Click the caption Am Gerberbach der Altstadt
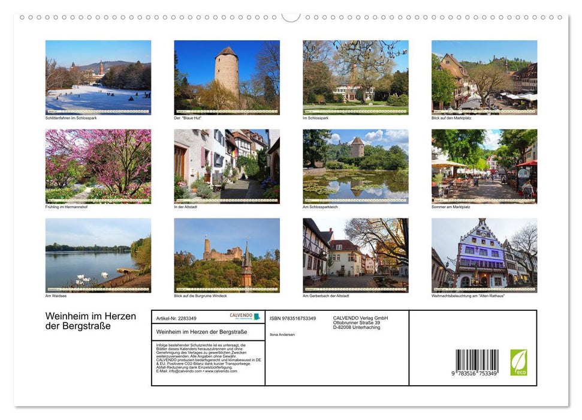582x420 pixels. click(x=326, y=296)
